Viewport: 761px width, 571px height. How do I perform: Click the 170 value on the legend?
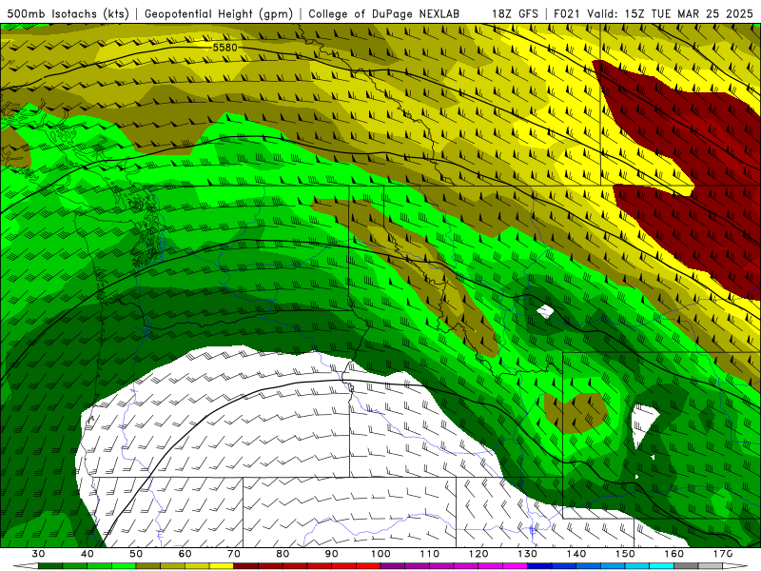[x=723, y=554]
